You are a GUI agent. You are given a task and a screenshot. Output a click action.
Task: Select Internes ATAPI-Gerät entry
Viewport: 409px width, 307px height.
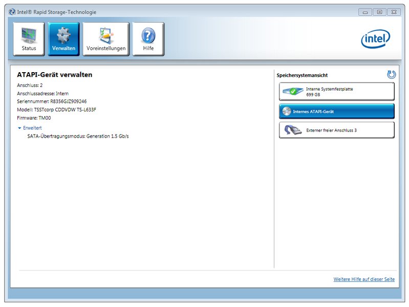tap(336, 112)
